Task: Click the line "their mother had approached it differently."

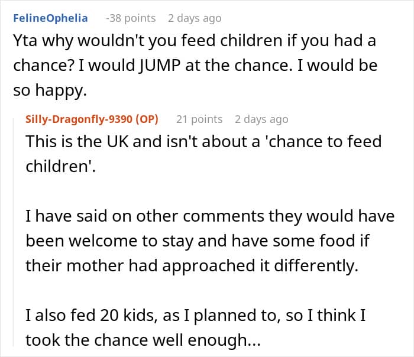Action: [192, 265]
